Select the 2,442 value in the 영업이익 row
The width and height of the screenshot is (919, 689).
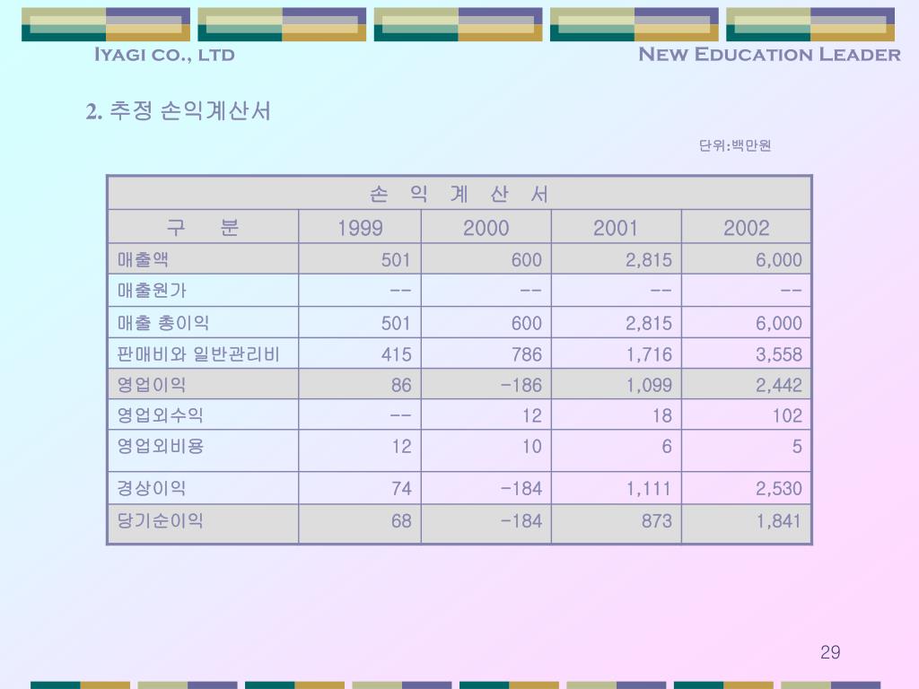pyautogui.click(x=779, y=385)
